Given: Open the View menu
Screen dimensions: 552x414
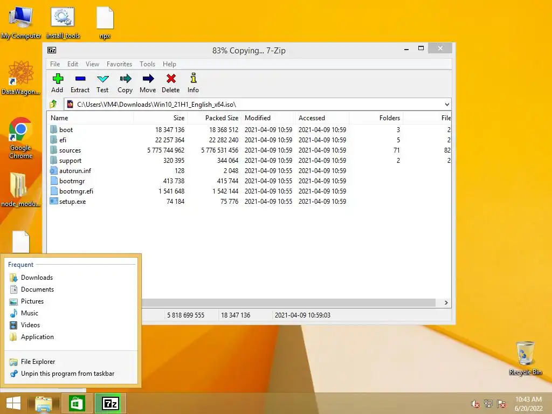Looking at the screenshot, I should [93, 64].
